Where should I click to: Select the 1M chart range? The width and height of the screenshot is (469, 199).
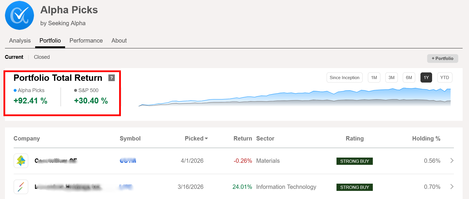point(374,78)
